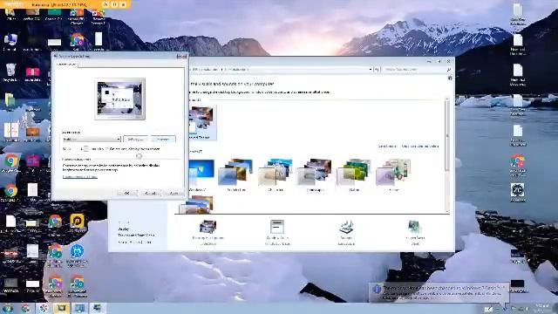The height and width of the screenshot is (314, 558).
Task: Expand the Personalization address bar dropdown
Action: click(371, 70)
